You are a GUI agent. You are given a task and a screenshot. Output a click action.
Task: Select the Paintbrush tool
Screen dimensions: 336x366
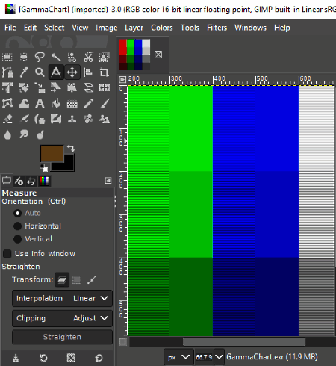tap(105, 103)
